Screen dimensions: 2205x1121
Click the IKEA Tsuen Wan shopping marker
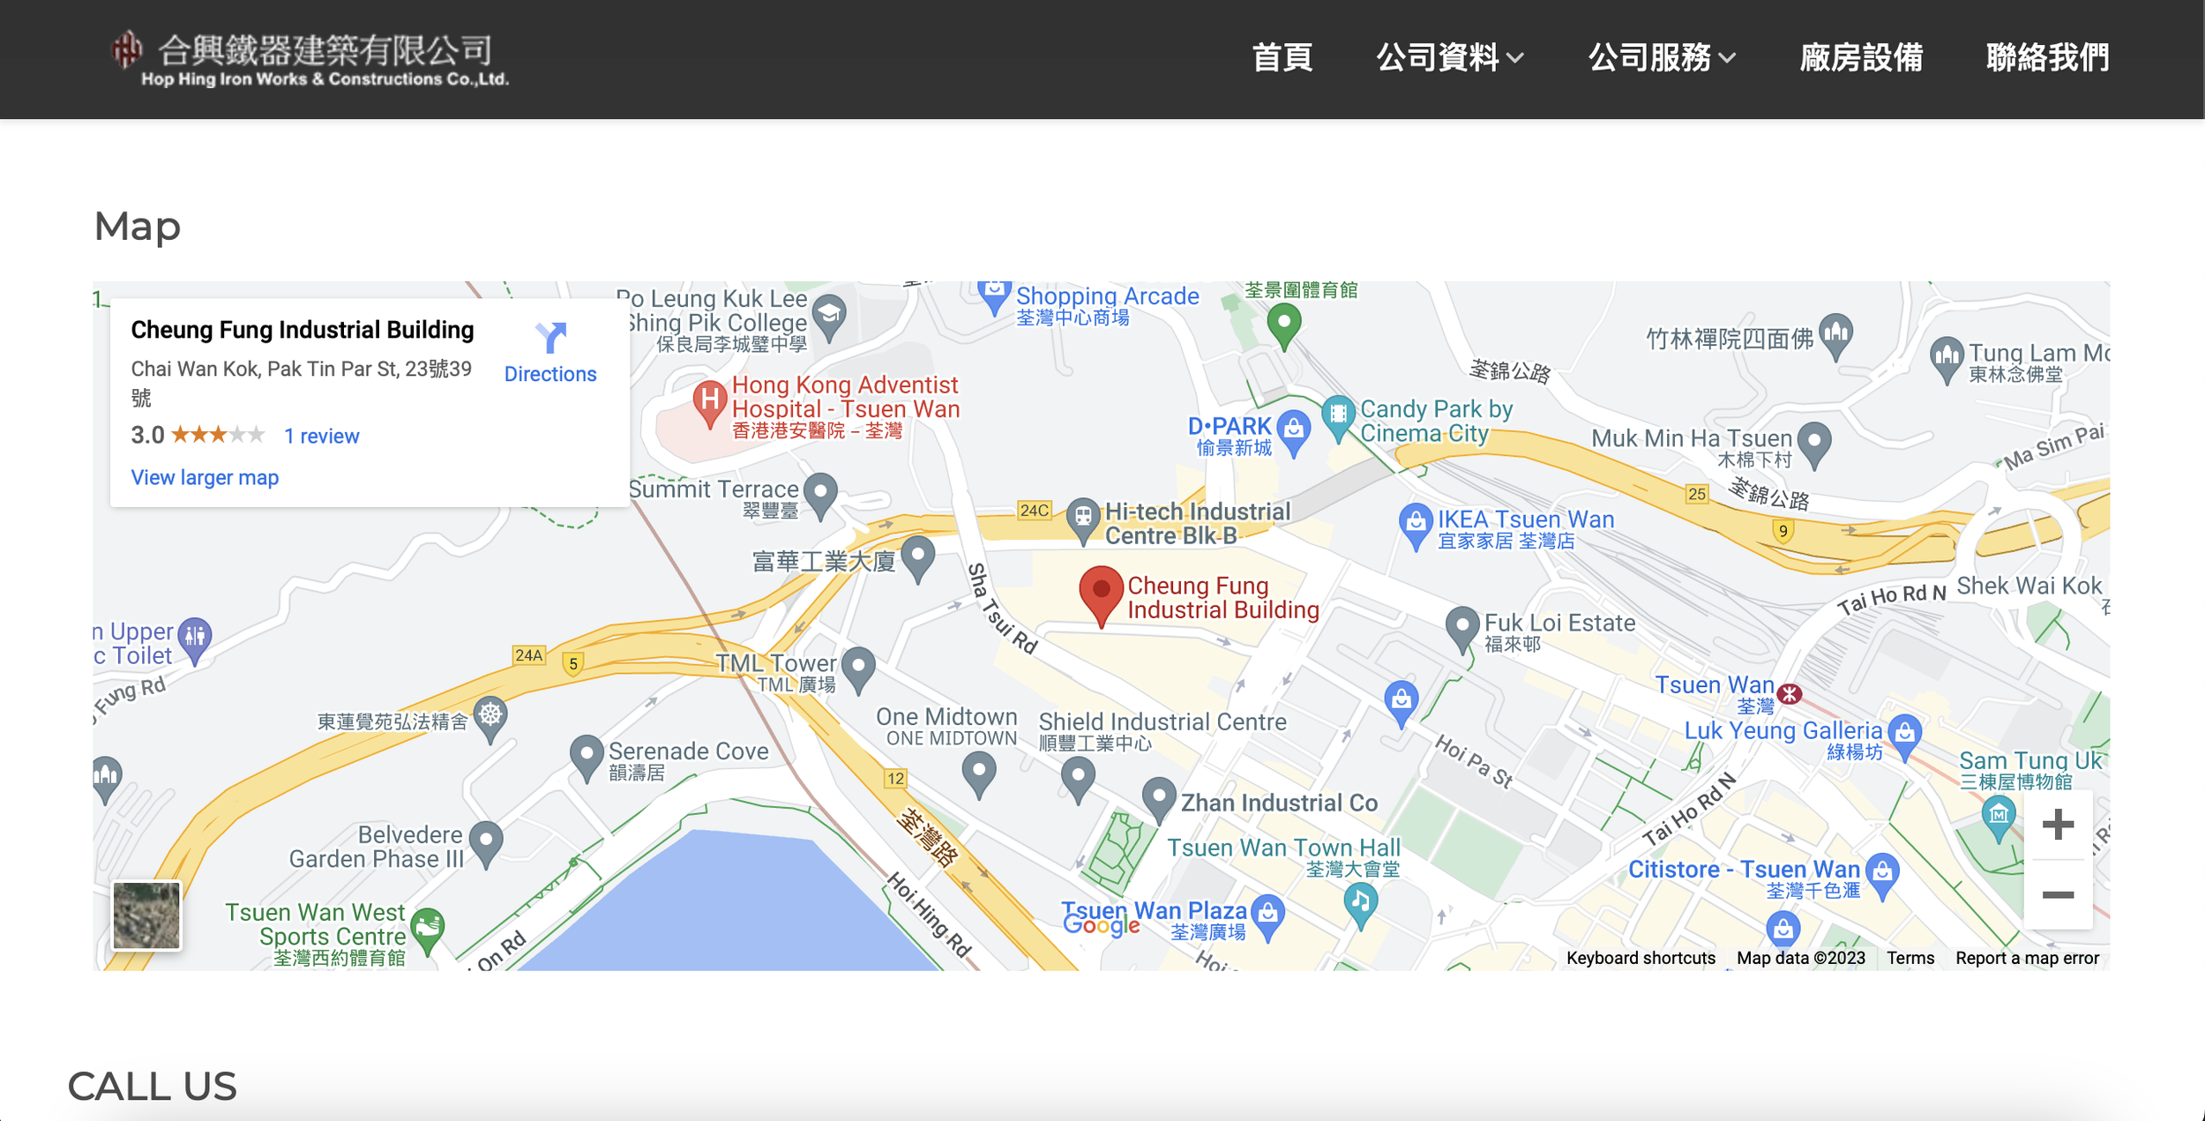pyautogui.click(x=1415, y=523)
